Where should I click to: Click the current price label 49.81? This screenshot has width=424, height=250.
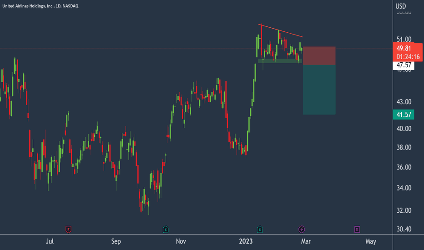[x=404, y=48]
